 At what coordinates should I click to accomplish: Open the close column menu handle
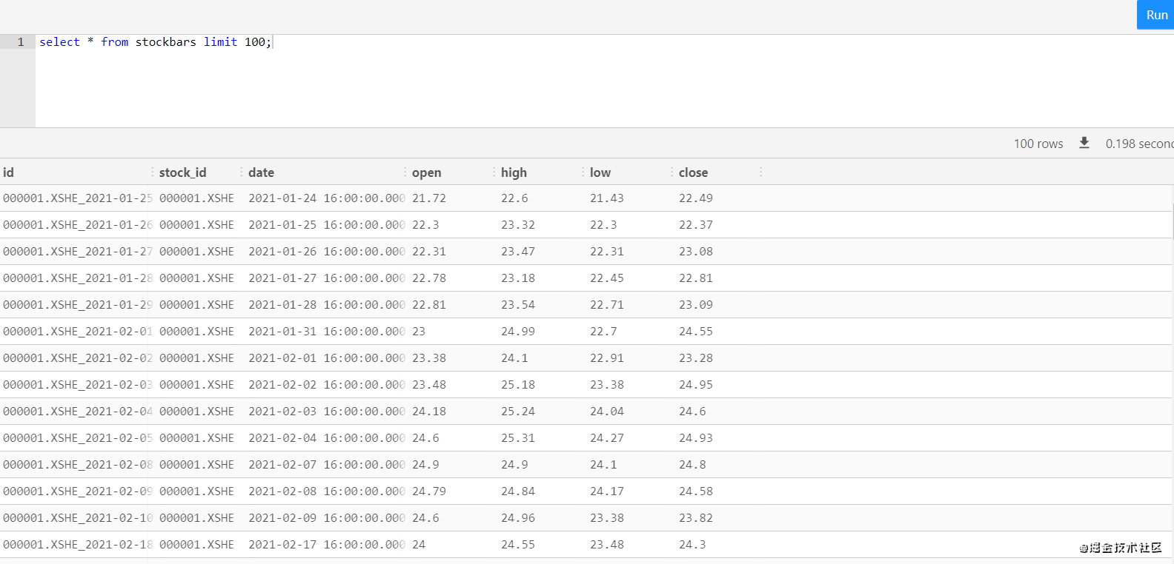tap(760, 172)
